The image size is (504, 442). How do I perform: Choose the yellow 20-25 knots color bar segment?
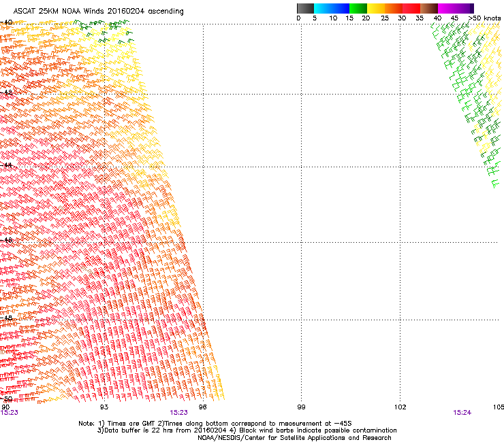pyautogui.click(x=376, y=8)
